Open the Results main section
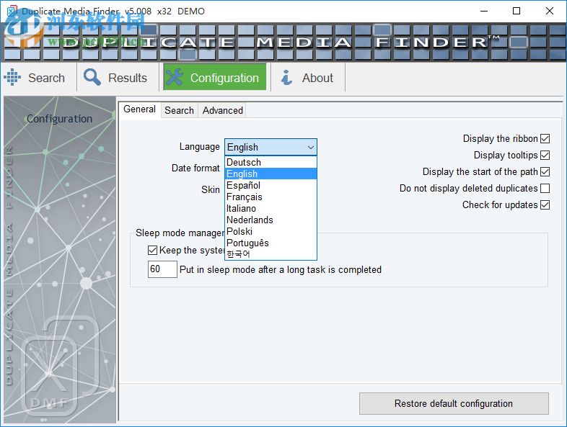Image resolution: width=567 pixels, height=427 pixels. pyautogui.click(x=118, y=78)
